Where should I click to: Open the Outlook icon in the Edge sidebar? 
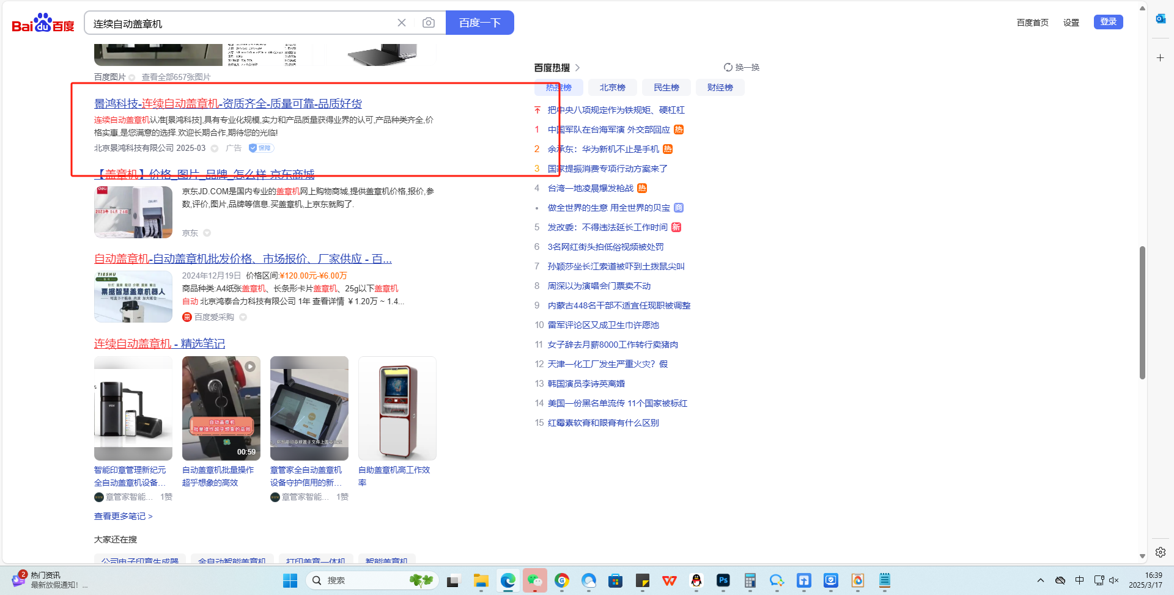[1161, 19]
